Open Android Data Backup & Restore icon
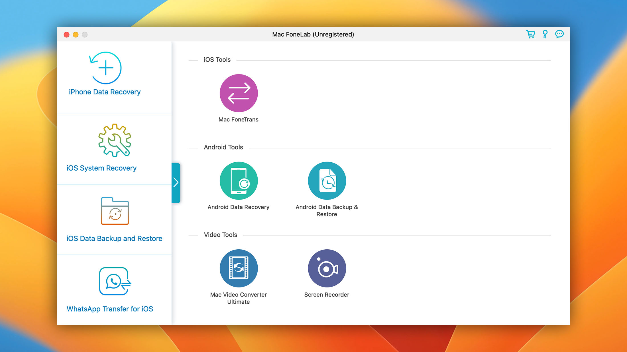627x352 pixels. pyautogui.click(x=327, y=181)
